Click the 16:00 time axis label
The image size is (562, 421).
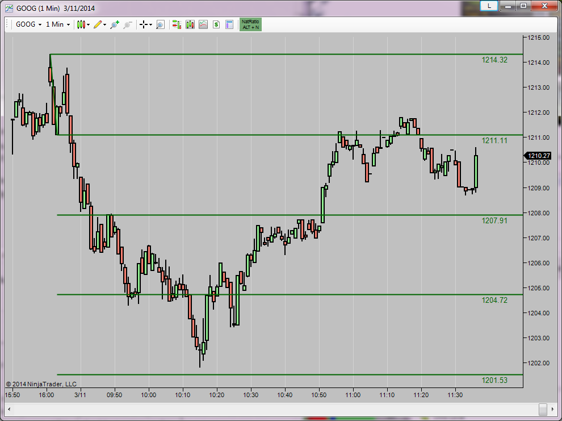click(x=47, y=395)
